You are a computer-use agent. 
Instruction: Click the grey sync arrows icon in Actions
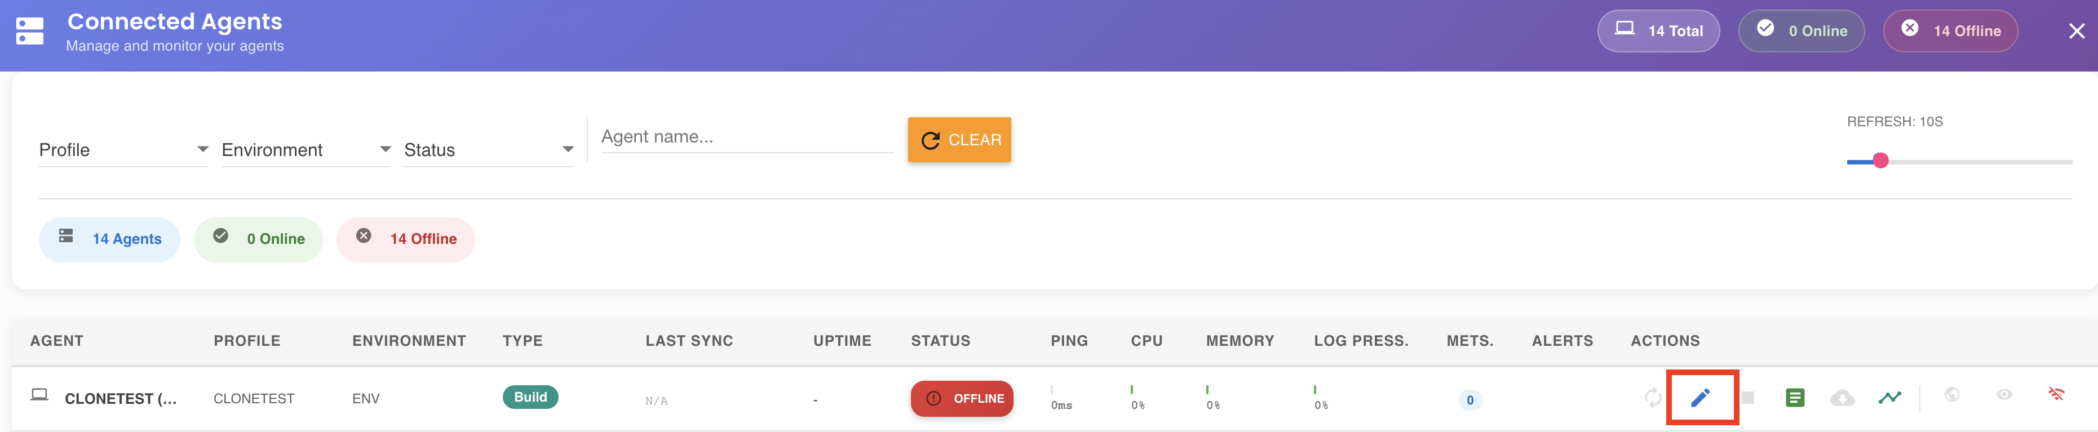tap(1652, 398)
